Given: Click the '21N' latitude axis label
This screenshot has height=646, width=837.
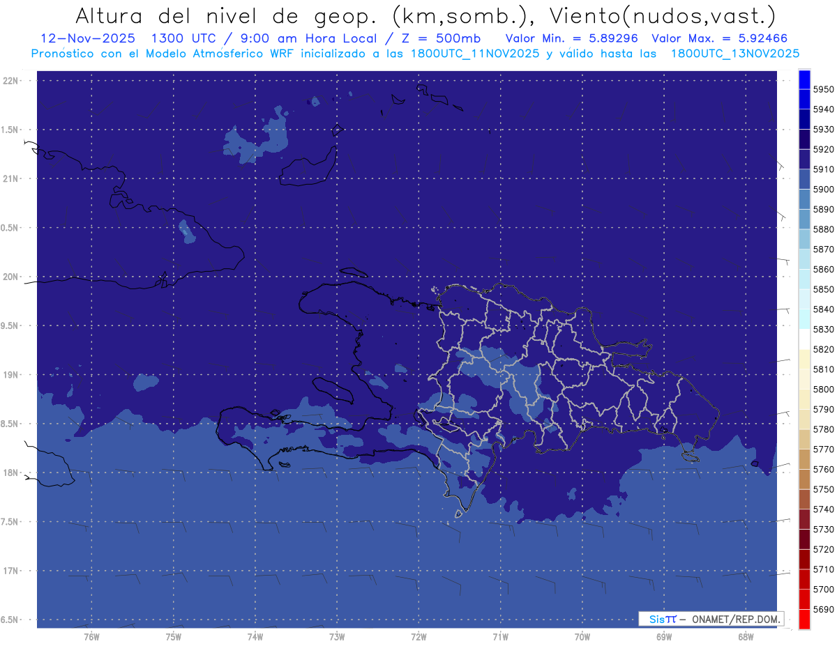Looking at the screenshot, I should point(11,179).
